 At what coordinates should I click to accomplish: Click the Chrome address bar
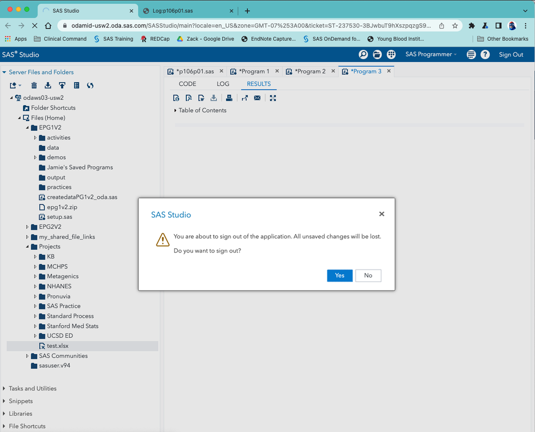(251, 26)
